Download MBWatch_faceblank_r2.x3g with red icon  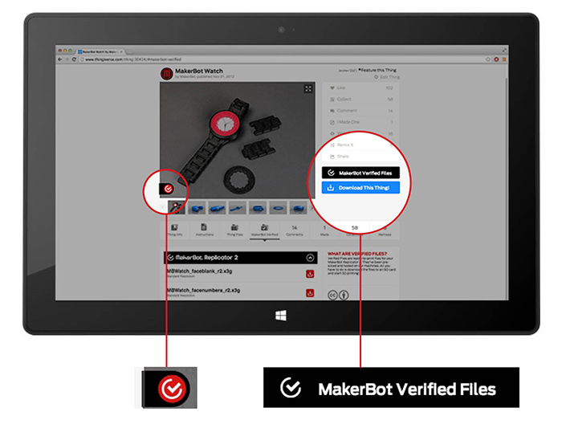pyautogui.click(x=310, y=274)
